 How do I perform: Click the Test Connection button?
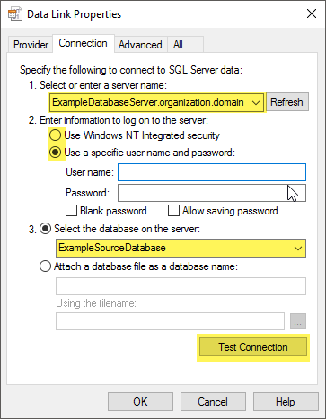[x=253, y=347]
